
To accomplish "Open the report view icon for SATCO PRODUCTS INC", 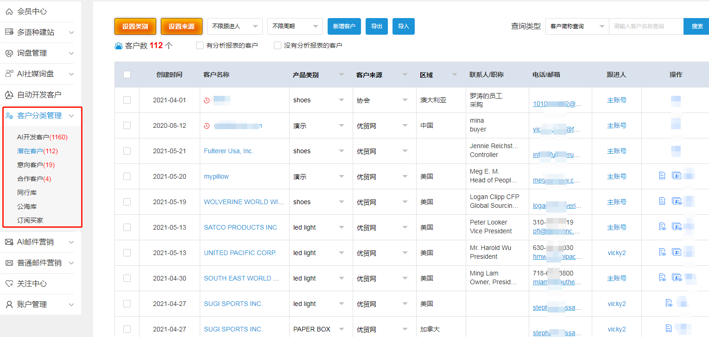I will [x=662, y=226].
